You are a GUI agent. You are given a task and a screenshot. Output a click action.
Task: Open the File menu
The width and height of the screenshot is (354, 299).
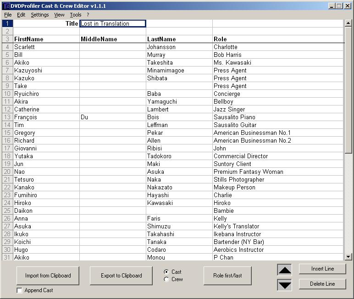8,15
